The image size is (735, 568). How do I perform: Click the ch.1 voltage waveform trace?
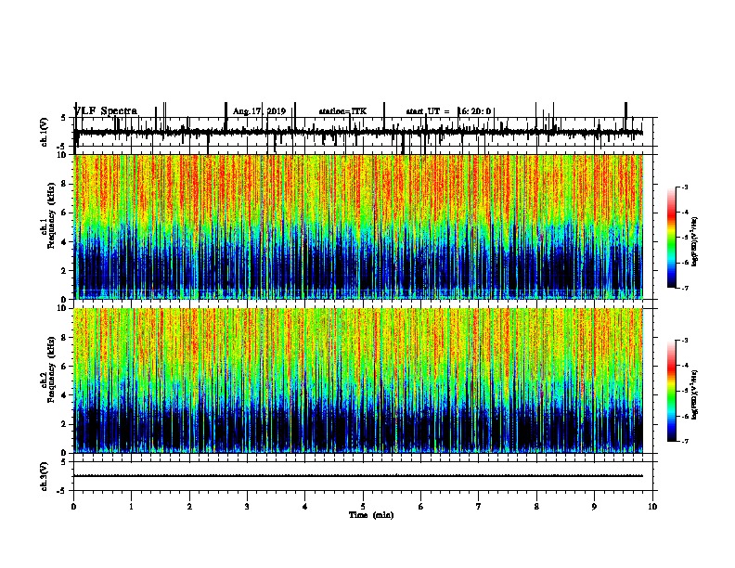pyautogui.click(x=358, y=133)
